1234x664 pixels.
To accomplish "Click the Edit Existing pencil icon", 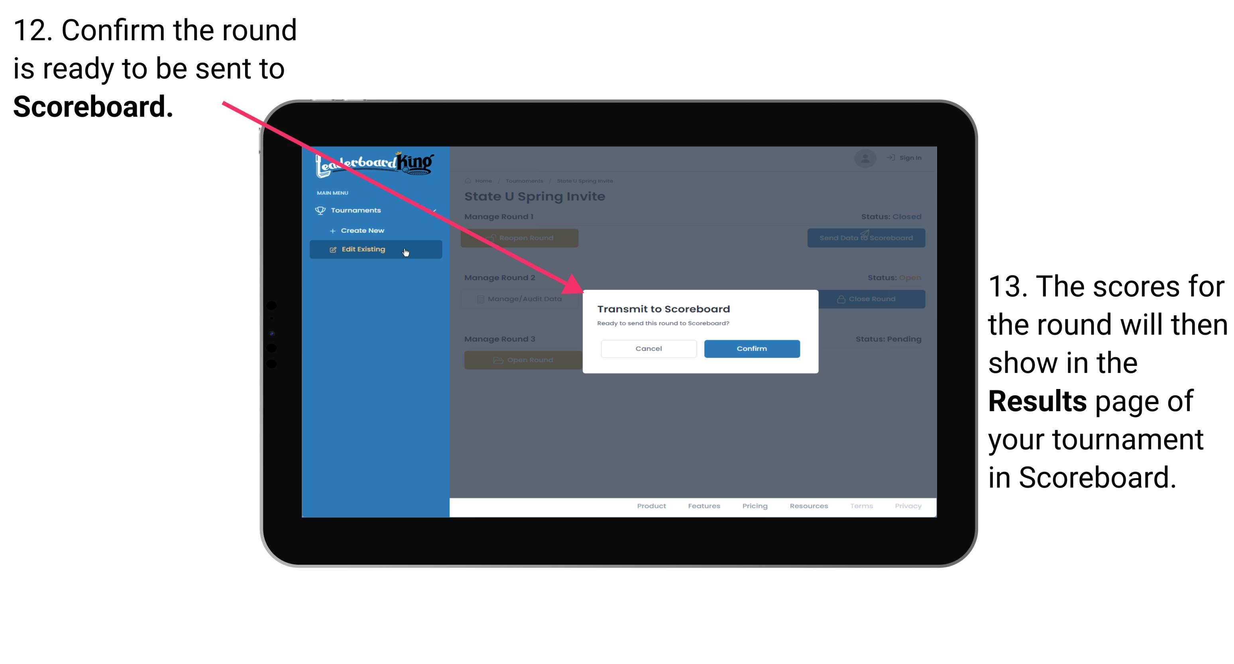I will pyautogui.click(x=333, y=249).
